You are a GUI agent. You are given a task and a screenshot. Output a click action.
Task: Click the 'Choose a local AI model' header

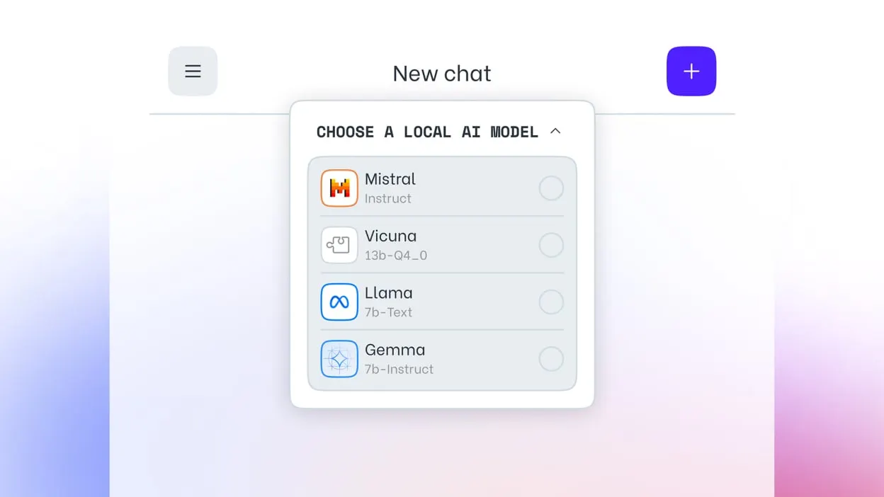pos(427,132)
